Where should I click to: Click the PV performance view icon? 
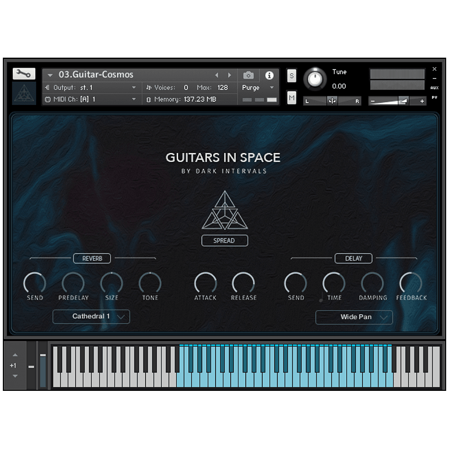coord(435,98)
